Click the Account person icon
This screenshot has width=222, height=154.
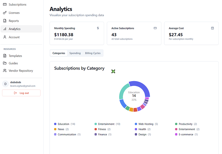(x=5, y=37)
